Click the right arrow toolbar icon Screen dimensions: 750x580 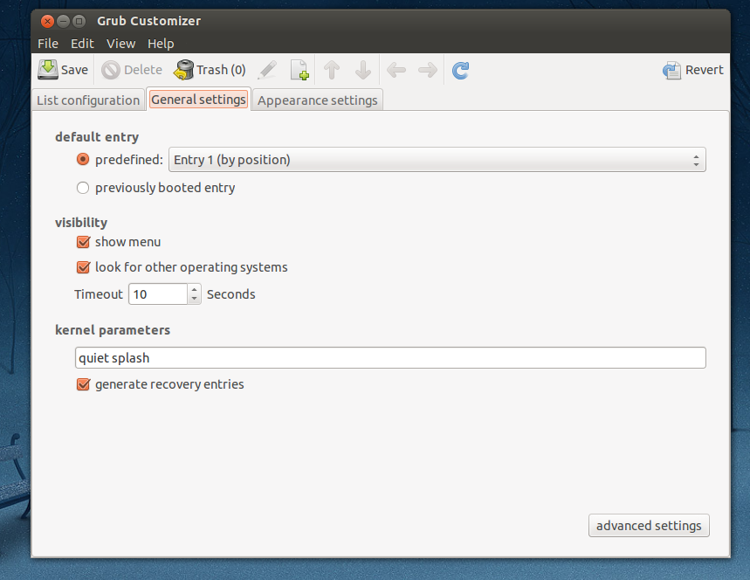428,70
